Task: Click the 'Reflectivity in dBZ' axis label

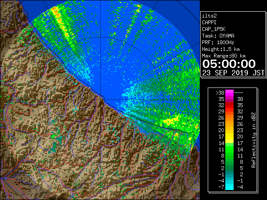Action: pos(254,140)
